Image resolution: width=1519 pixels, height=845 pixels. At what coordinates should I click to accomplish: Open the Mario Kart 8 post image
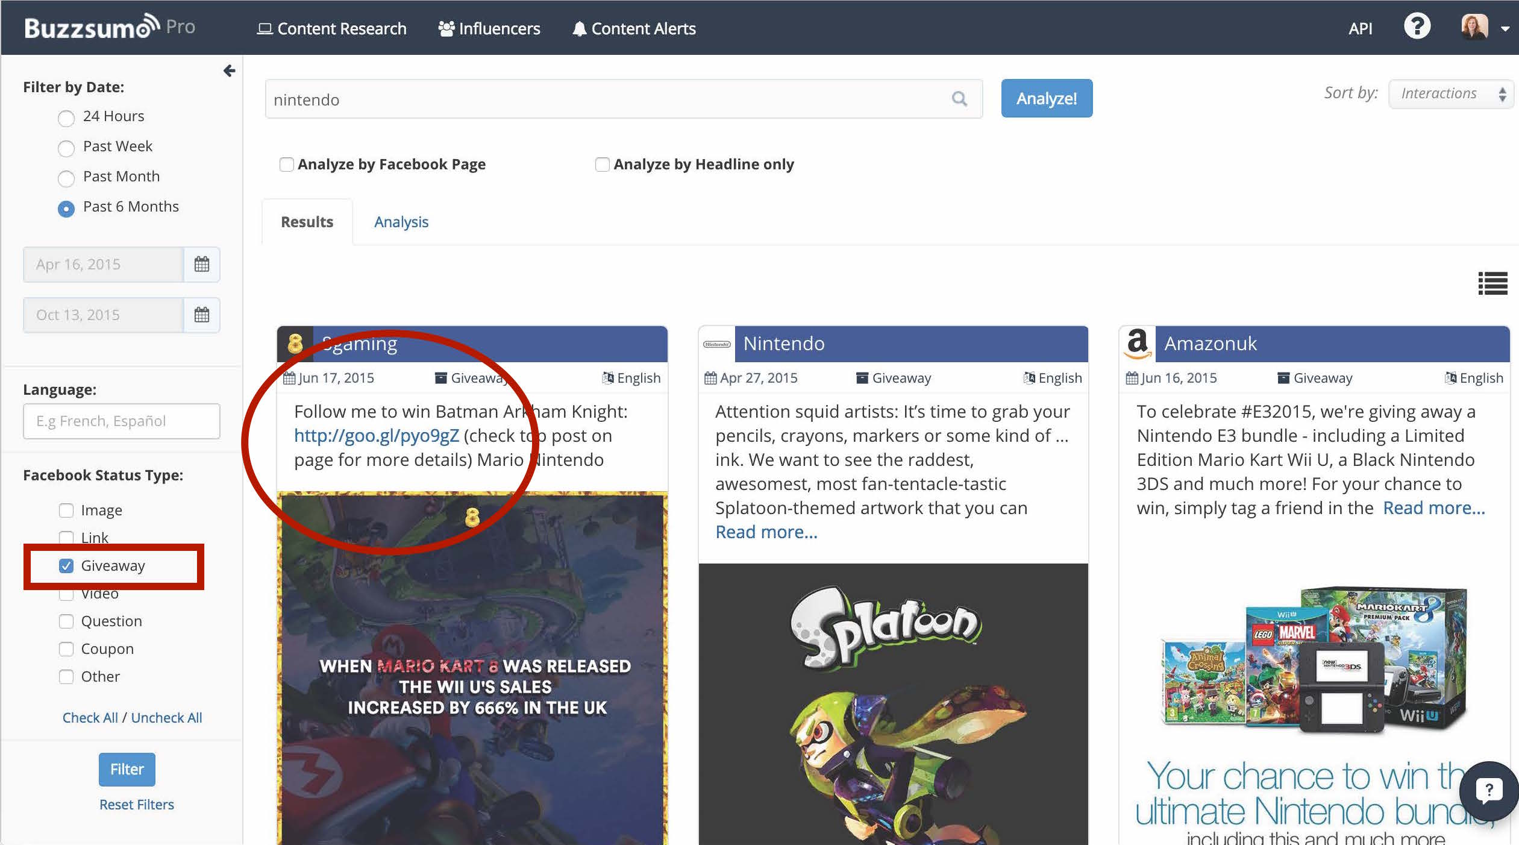click(x=472, y=668)
